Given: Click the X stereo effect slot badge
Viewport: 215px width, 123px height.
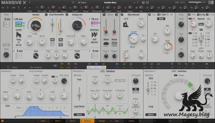Looking at the screenshot, I should coord(189,15).
